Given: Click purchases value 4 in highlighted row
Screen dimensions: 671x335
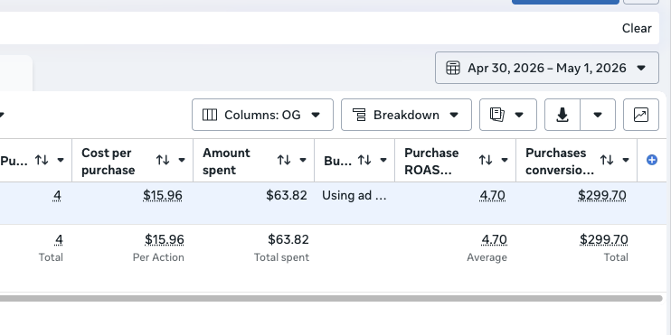Looking at the screenshot, I should 57,196.
